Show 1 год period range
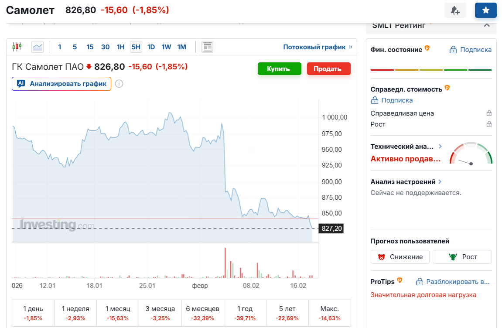This screenshot has height=328, width=502. 245,313
